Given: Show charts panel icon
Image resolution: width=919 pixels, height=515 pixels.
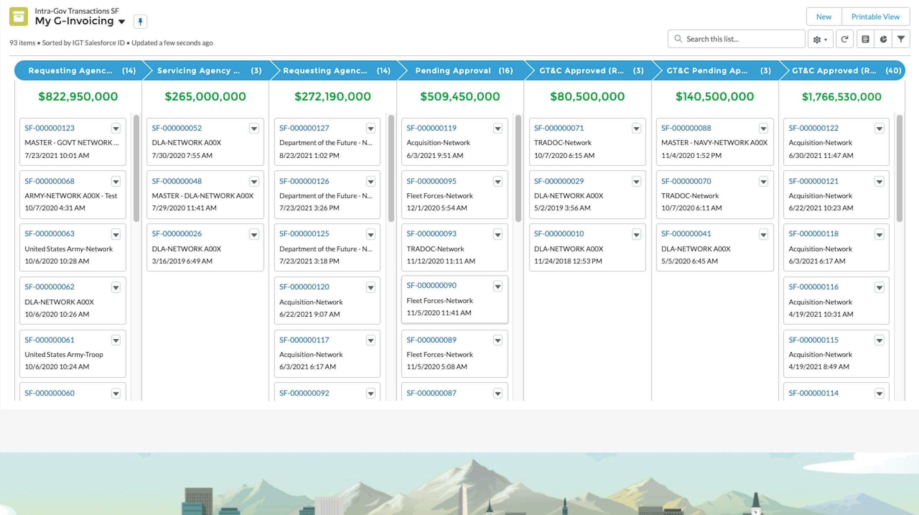Looking at the screenshot, I should [x=883, y=39].
